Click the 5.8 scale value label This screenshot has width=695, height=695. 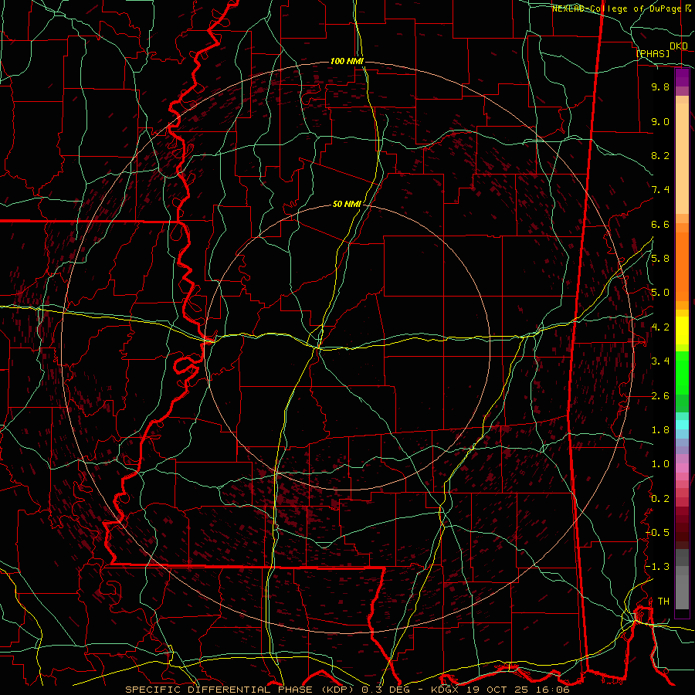[660, 259]
